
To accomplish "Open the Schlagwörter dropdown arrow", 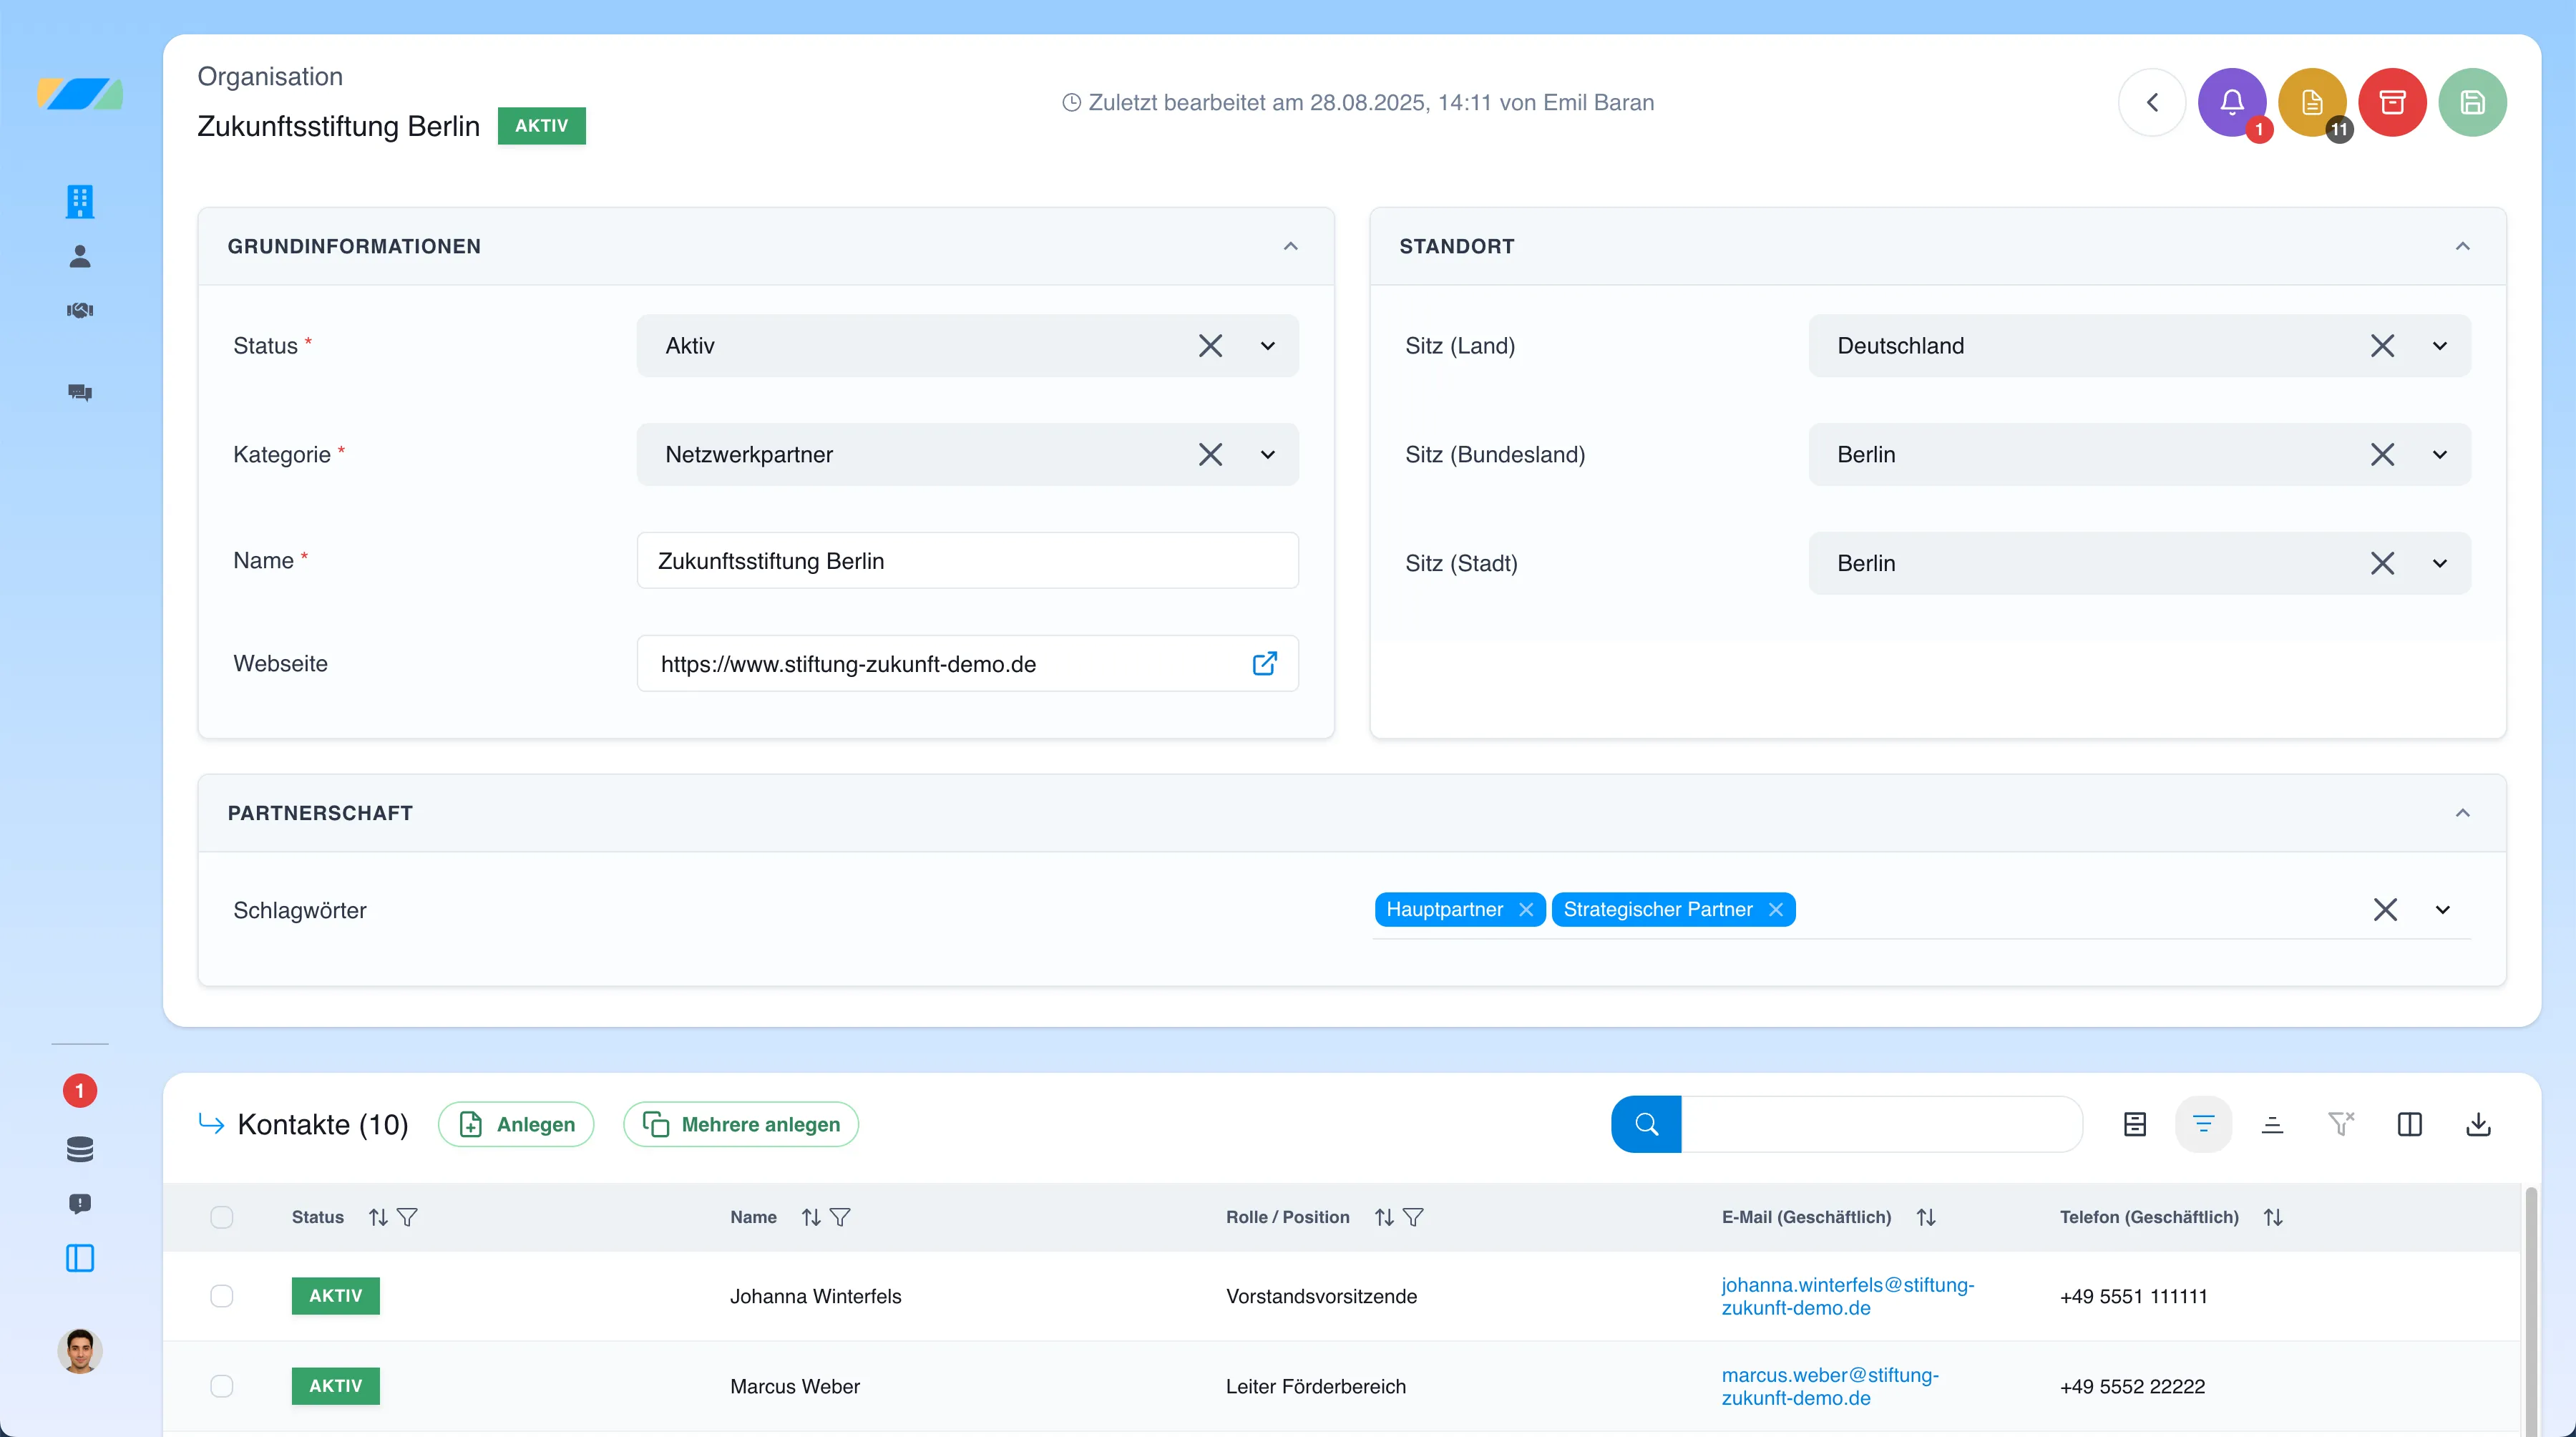I will coord(2443,910).
